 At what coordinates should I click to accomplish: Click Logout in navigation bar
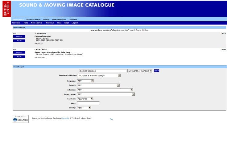pyautogui.click(x=75, y=23)
